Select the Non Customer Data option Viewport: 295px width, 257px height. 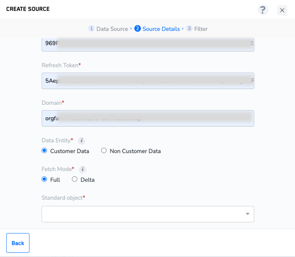pyautogui.click(x=104, y=151)
